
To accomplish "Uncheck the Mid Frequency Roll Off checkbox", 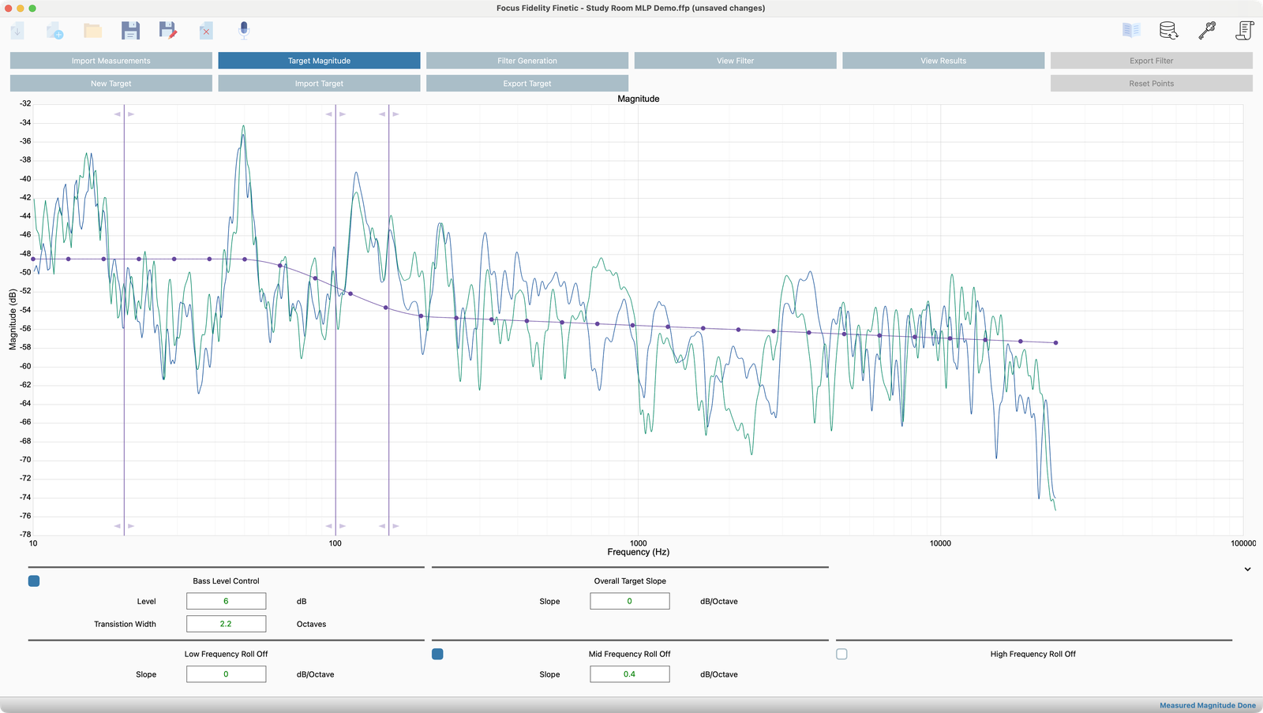I will click(437, 654).
